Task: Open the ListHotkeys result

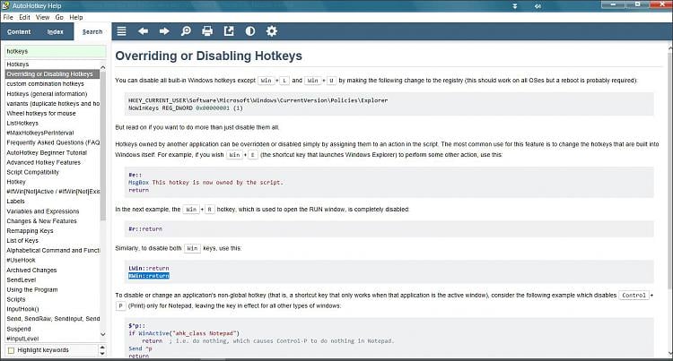Action: 22,124
